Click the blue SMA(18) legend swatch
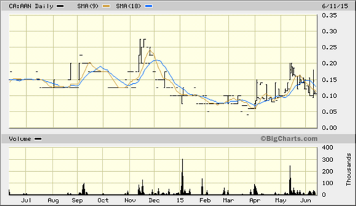Screen dimensions: 356x206 (x=148, y=6)
